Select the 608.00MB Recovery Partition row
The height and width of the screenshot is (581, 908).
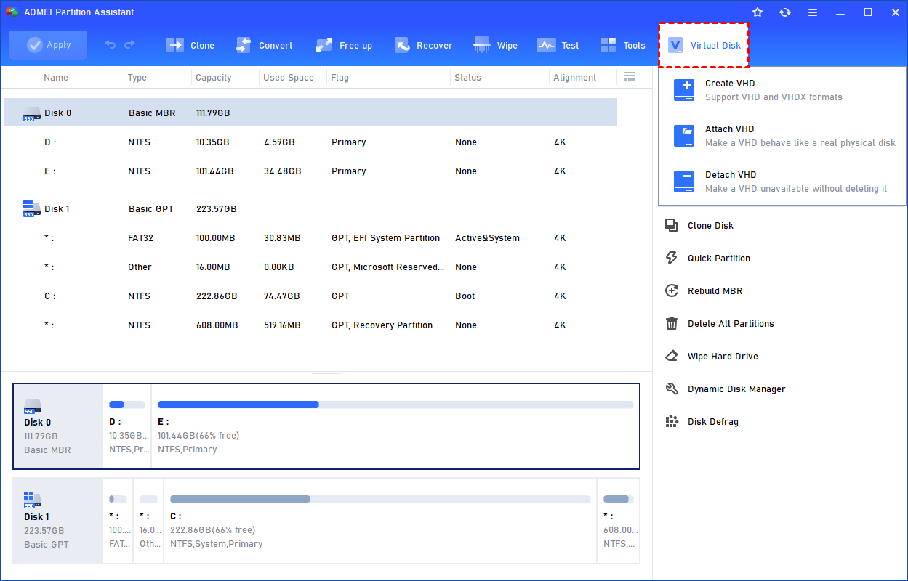coord(310,325)
